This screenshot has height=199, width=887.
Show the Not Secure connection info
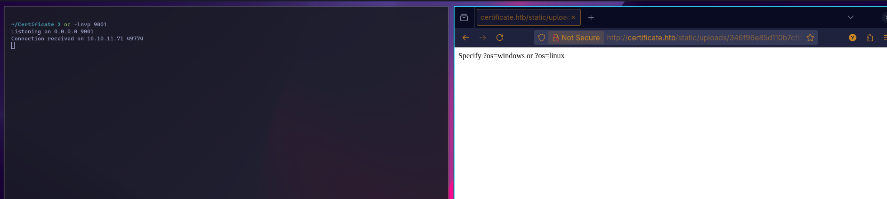576,38
